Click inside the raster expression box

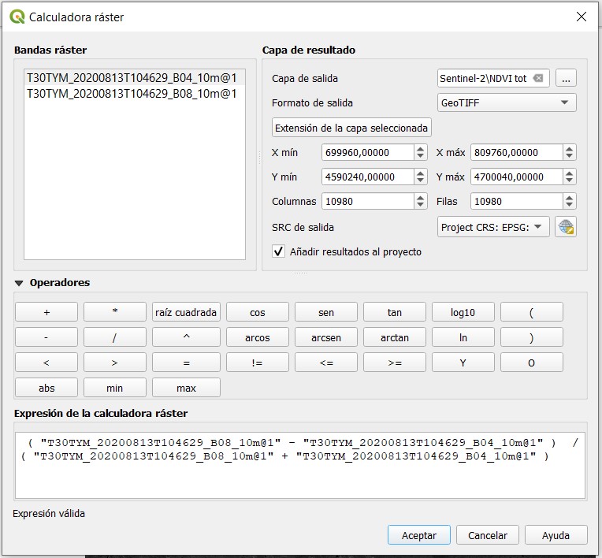click(300, 465)
